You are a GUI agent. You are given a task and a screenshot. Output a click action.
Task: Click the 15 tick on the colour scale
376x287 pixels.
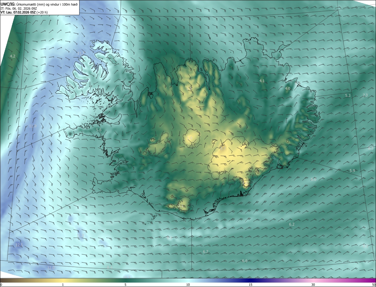point(251,285)
